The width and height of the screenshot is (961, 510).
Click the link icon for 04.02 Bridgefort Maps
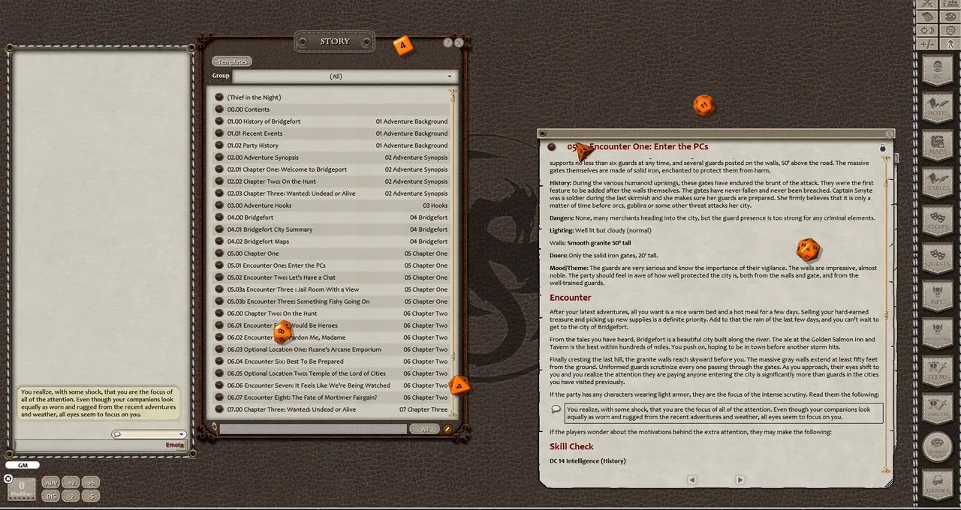pos(219,241)
